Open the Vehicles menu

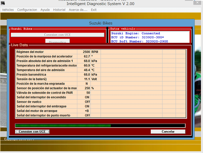[x=8, y=10]
